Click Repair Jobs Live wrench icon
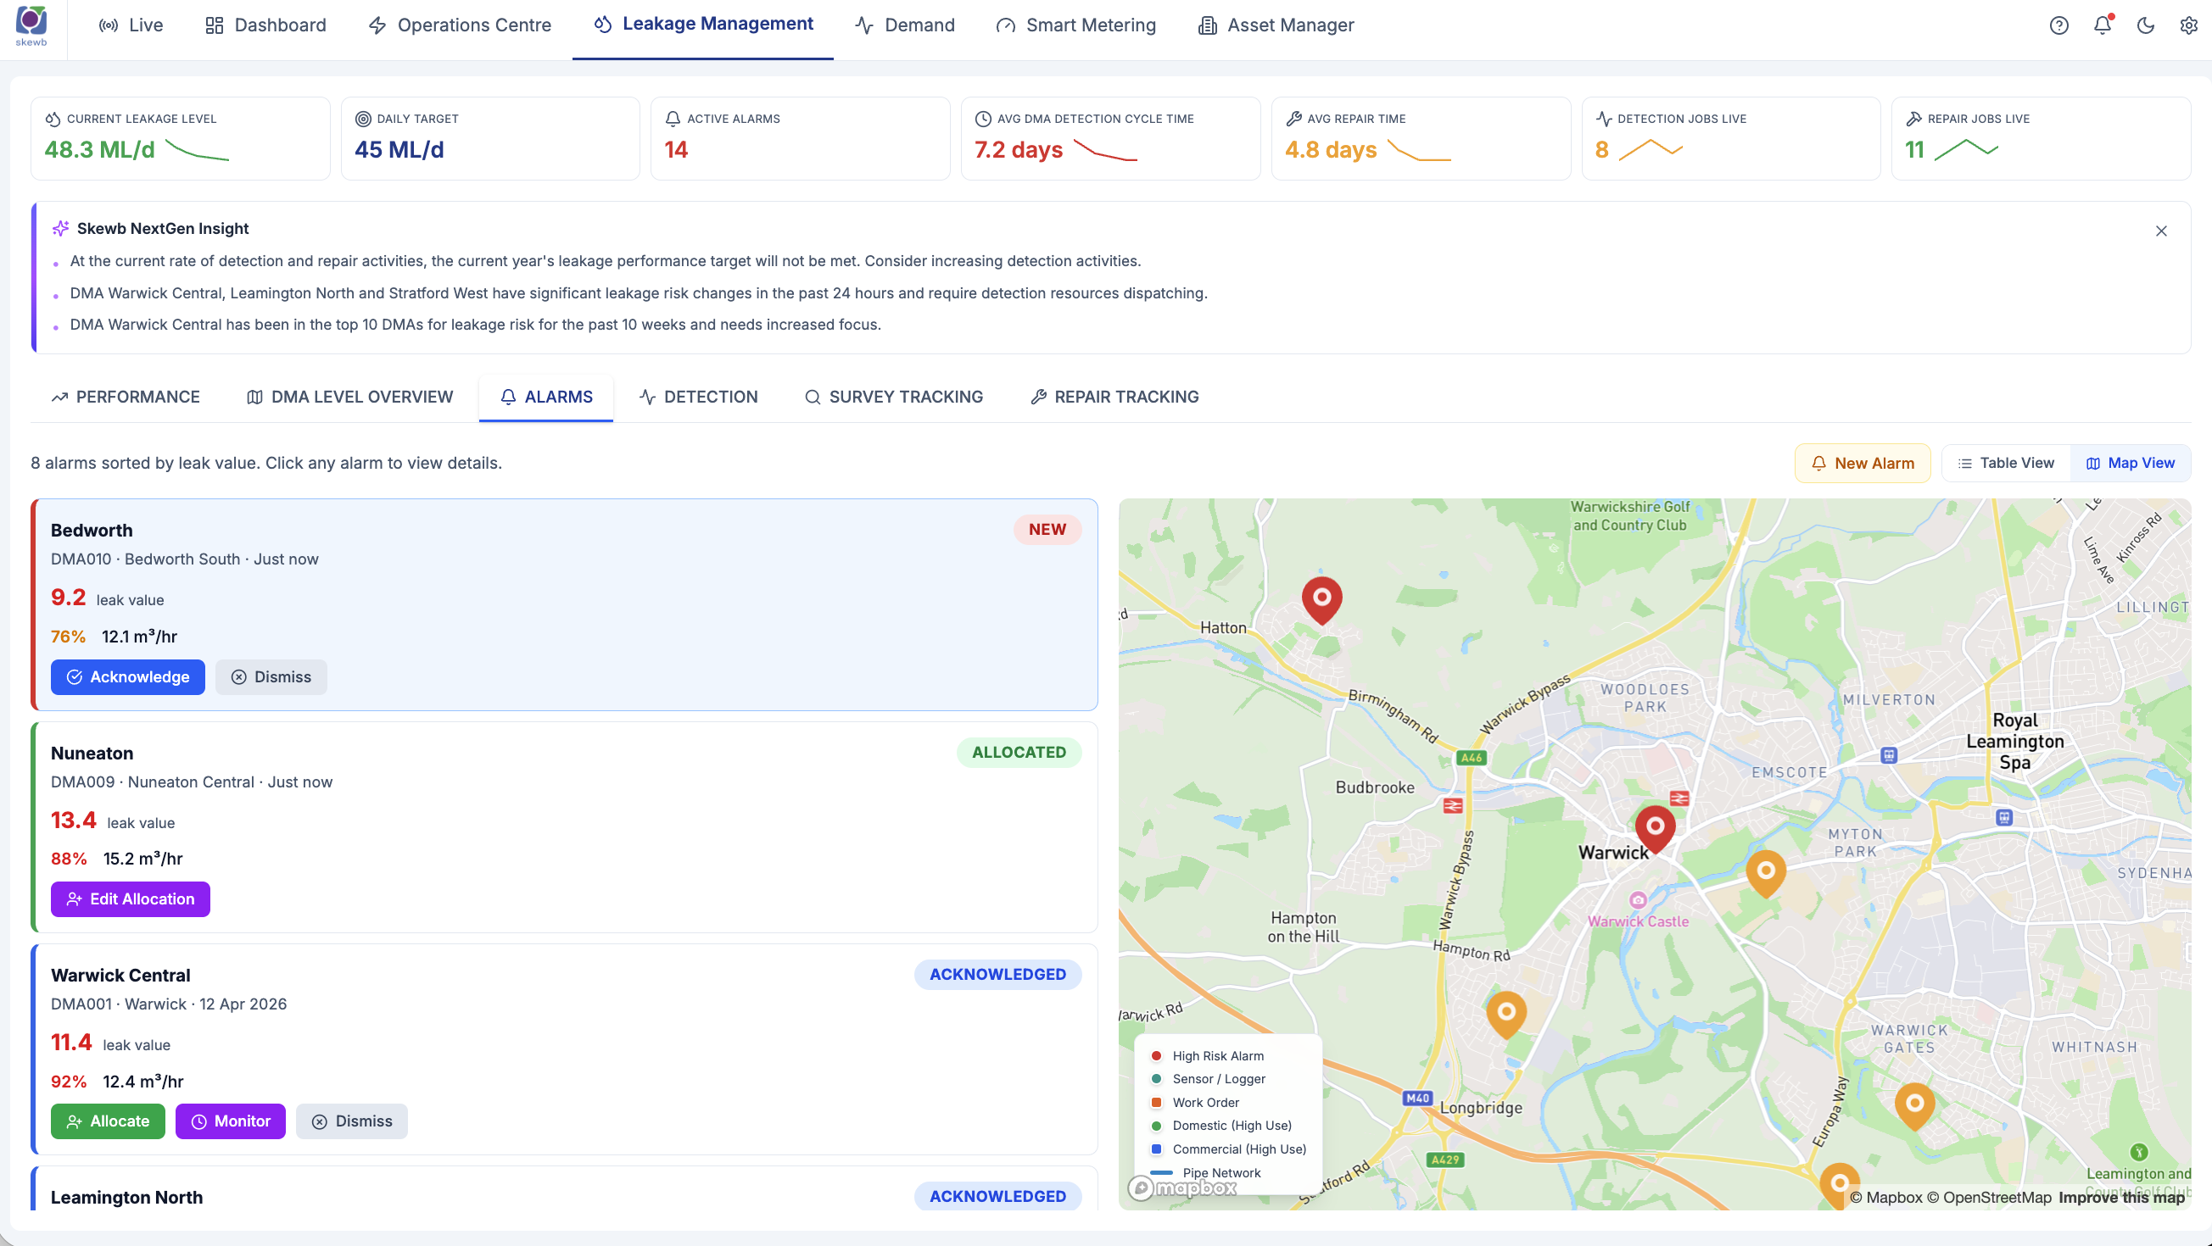Viewport: 2212px width, 1246px height. tap(1914, 120)
